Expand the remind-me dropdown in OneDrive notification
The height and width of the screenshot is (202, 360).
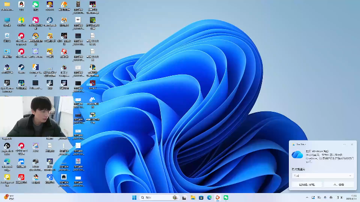pyautogui.click(x=322, y=176)
